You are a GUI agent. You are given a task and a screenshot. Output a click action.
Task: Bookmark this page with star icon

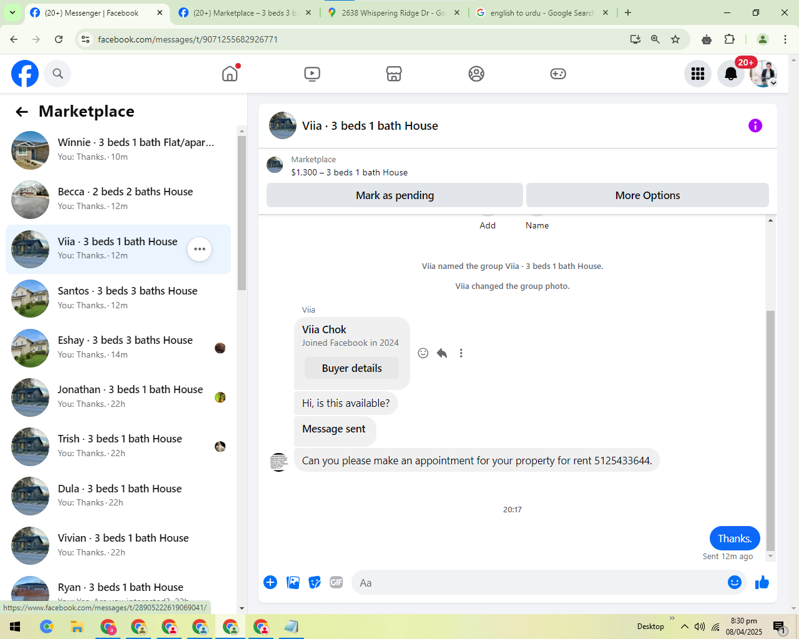(x=675, y=39)
